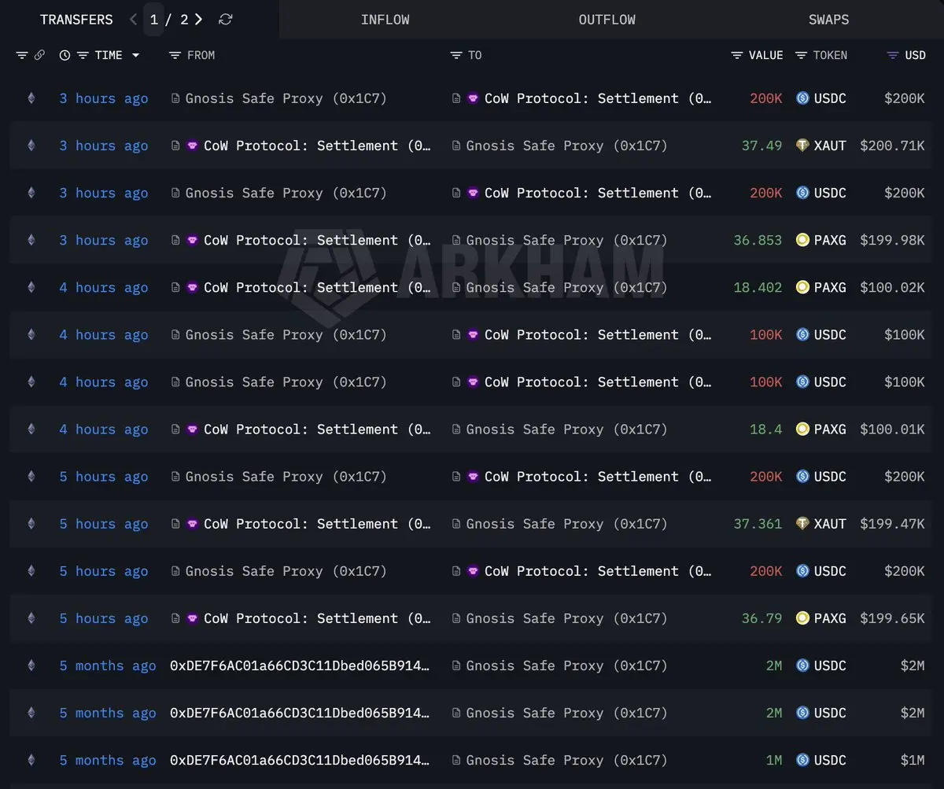944x789 pixels.
Task: Click the value 18.402
Action: [x=758, y=287]
